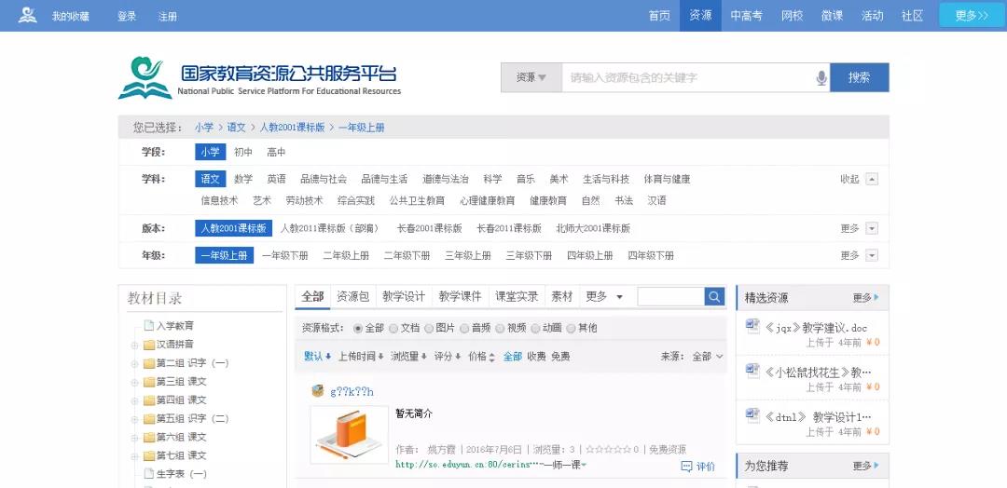This screenshot has width=1007, height=488.
Task: Click the resource package icon before g??k??h
Action: click(x=317, y=391)
